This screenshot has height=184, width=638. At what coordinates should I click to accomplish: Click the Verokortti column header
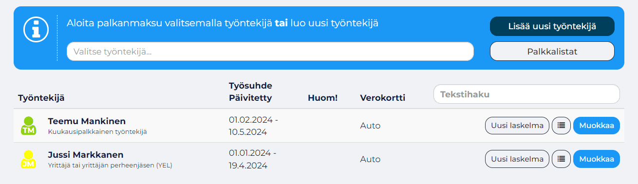[x=383, y=98]
